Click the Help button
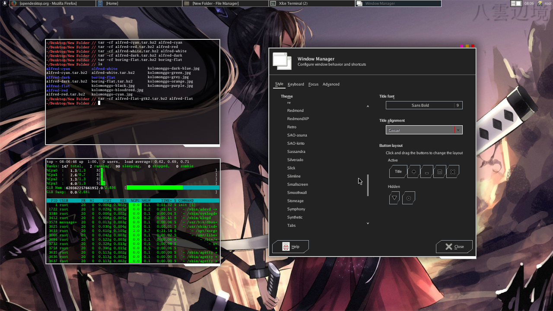This screenshot has width=553, height=311. point(290,247)
